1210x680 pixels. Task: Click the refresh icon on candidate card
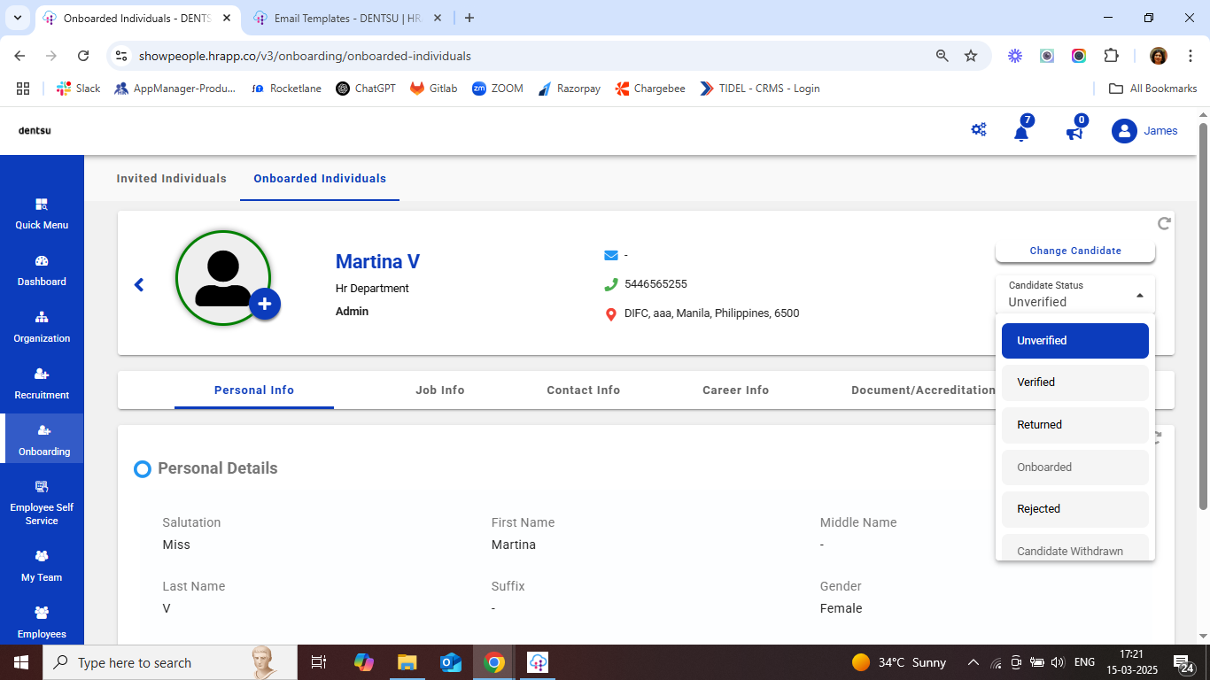[1164, 223]
